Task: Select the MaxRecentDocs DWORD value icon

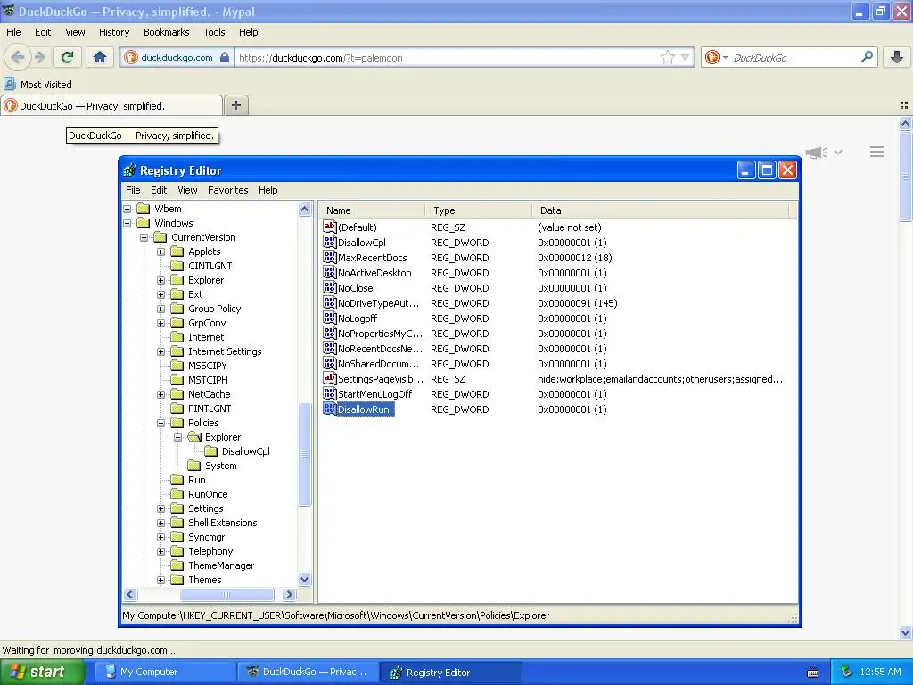Action: (x=330, y=258)
